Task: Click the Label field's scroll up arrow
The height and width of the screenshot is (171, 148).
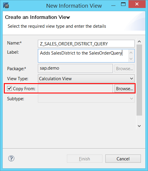Action: click(131, 53)
